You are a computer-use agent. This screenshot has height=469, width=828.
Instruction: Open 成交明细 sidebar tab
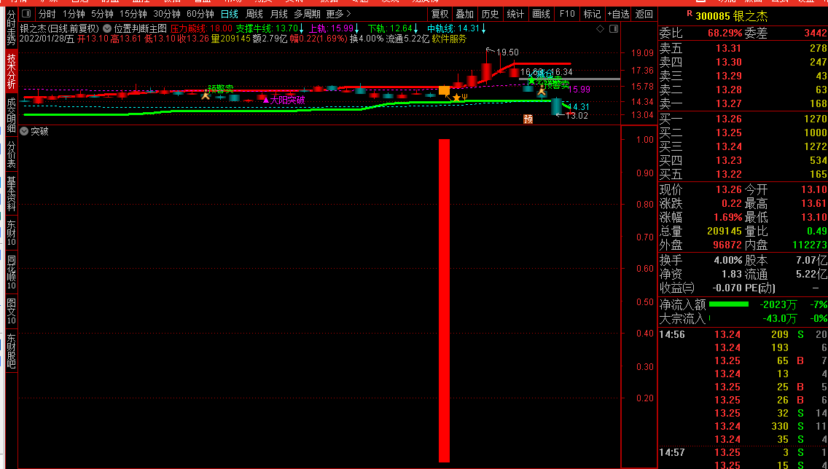(x=11, y=114)
